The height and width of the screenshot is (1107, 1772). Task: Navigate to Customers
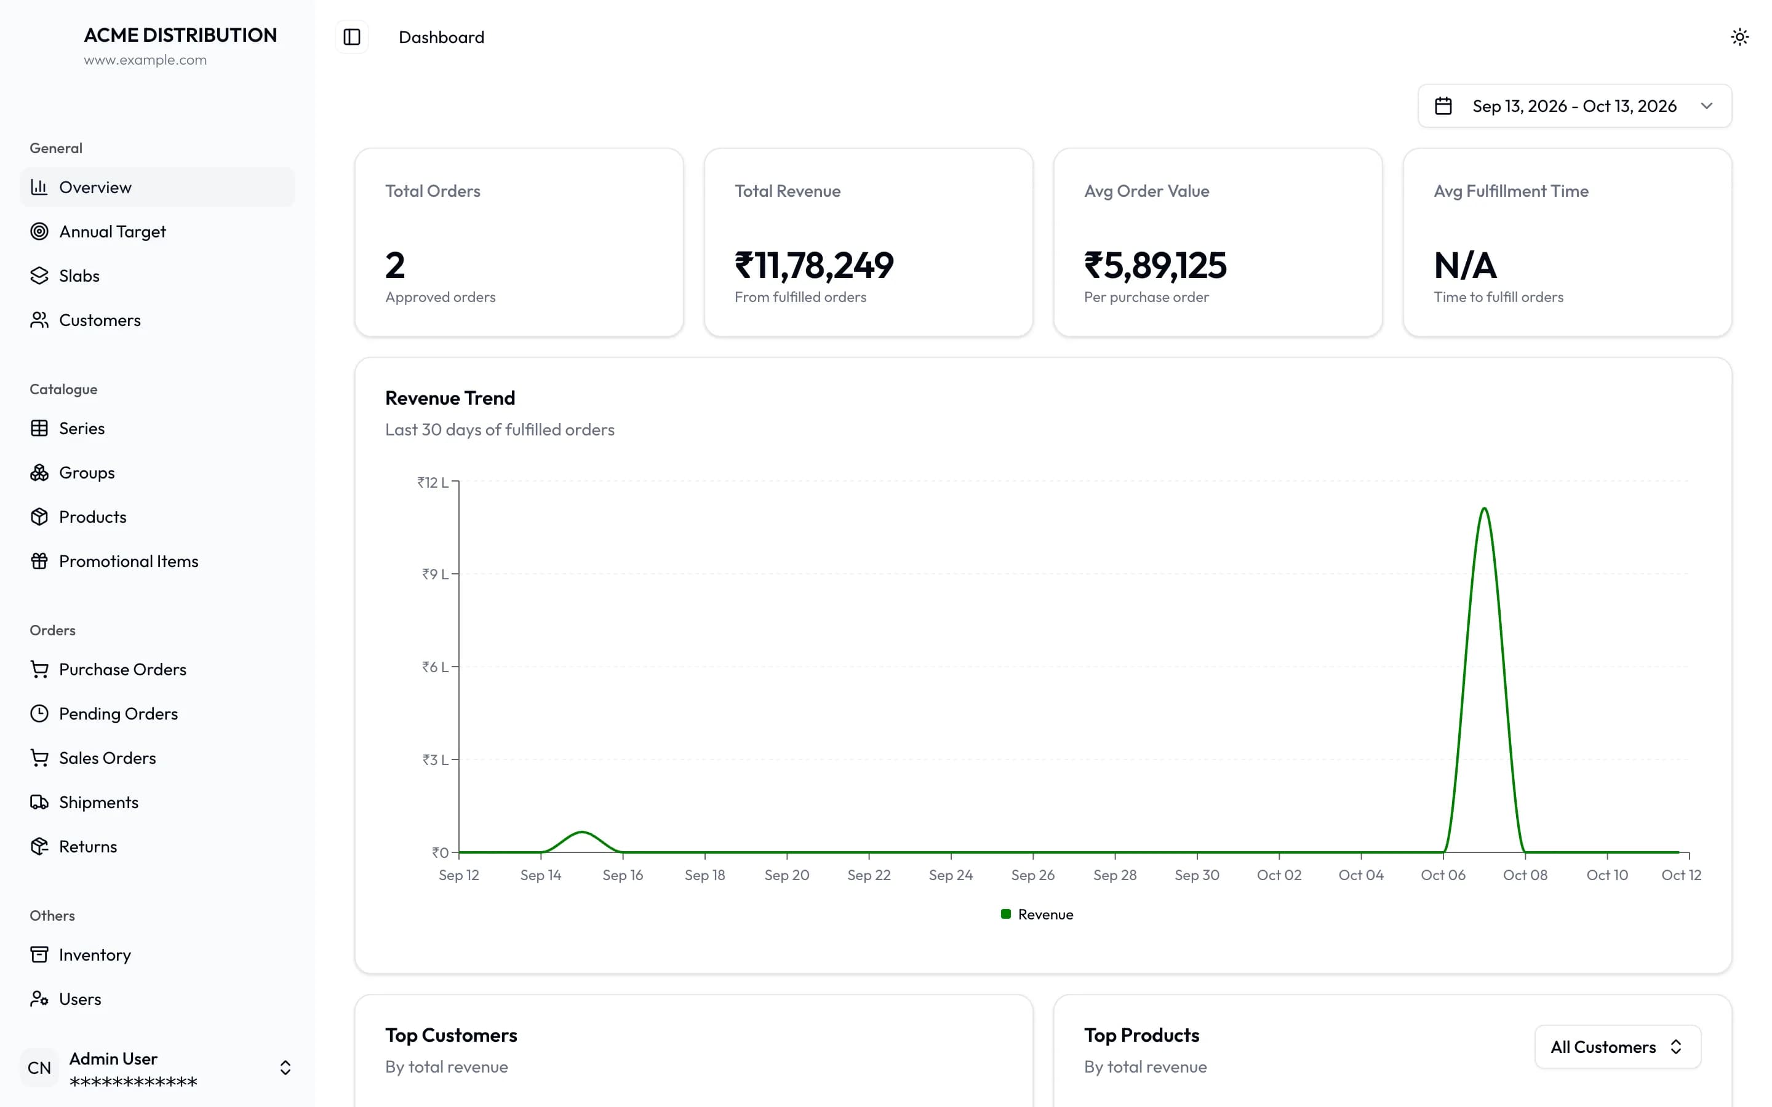tap(158, 320)
